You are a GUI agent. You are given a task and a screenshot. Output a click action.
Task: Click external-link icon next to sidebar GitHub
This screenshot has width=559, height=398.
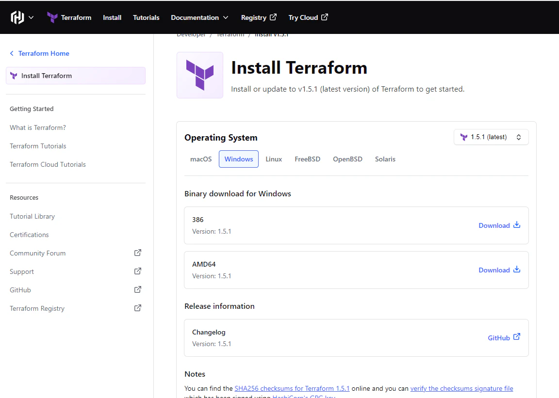click(x=138, y=289)
